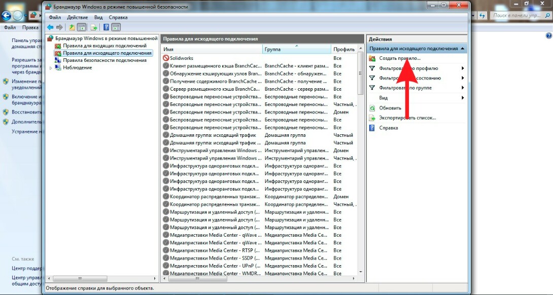Viewport: 553px width, 295px height.
Task: Open Фильтровать по состоянию submenu arrow
Action: (x=462, y=78)
